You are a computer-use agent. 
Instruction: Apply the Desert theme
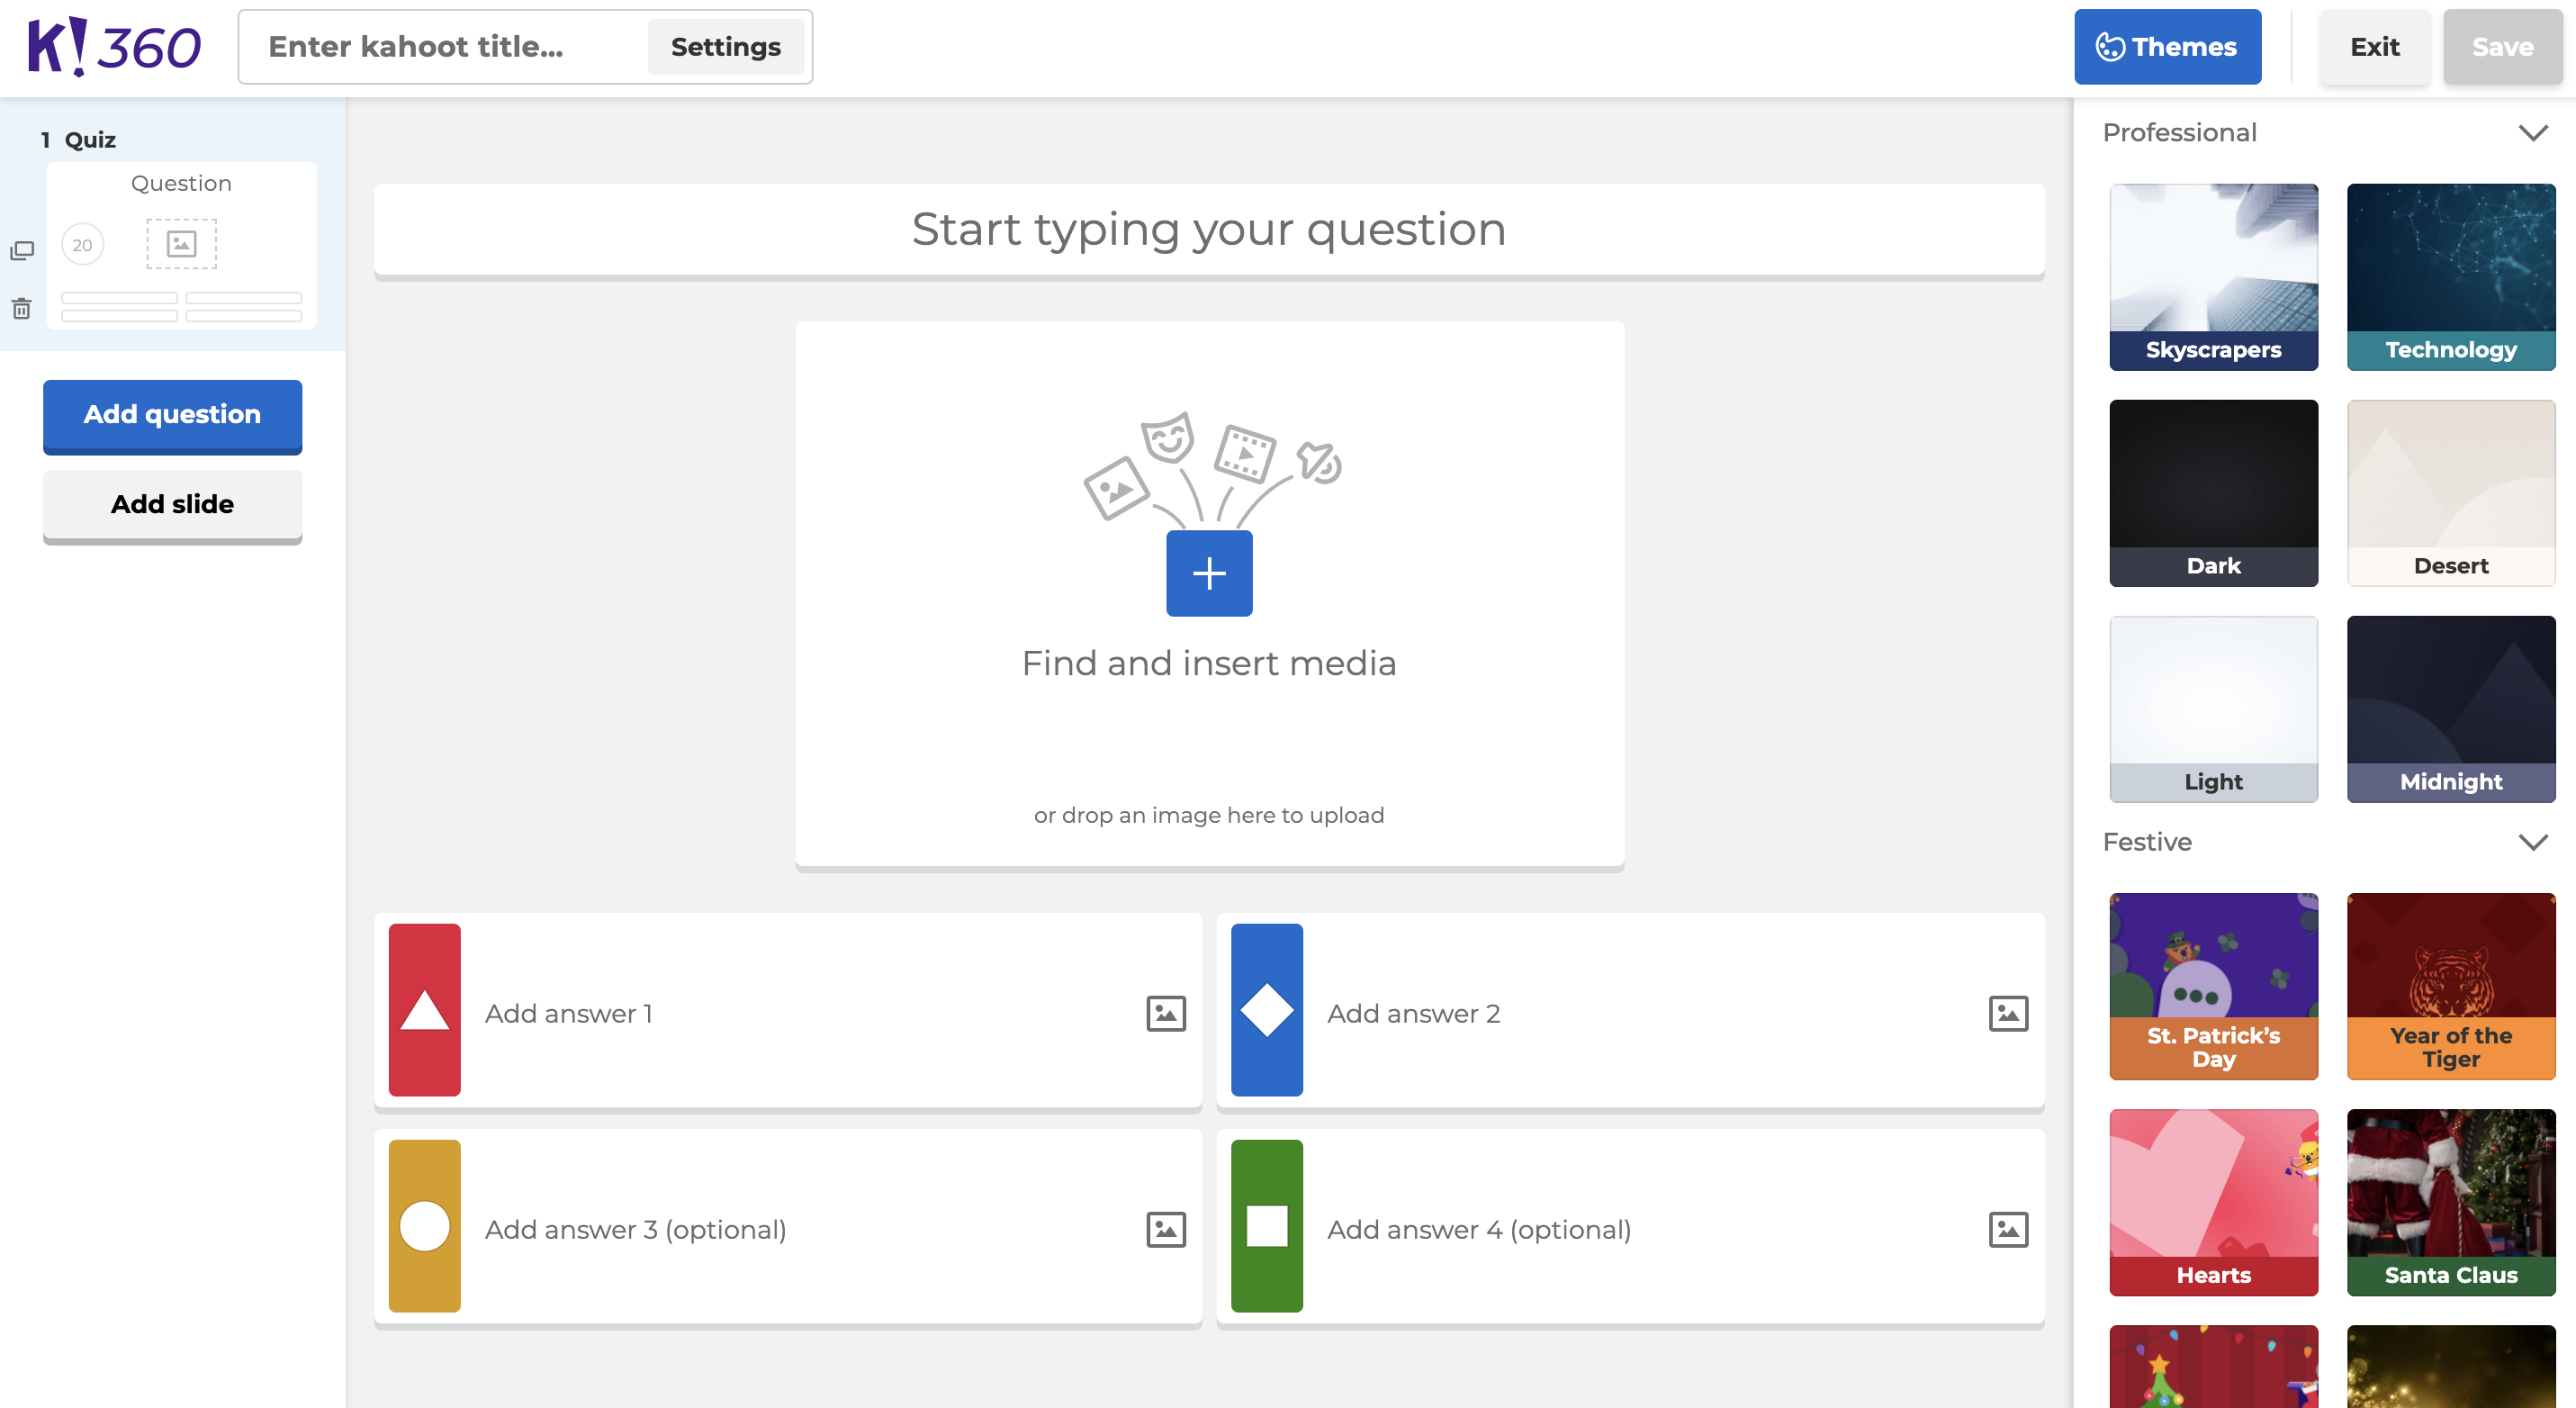tap(2450, 493)
